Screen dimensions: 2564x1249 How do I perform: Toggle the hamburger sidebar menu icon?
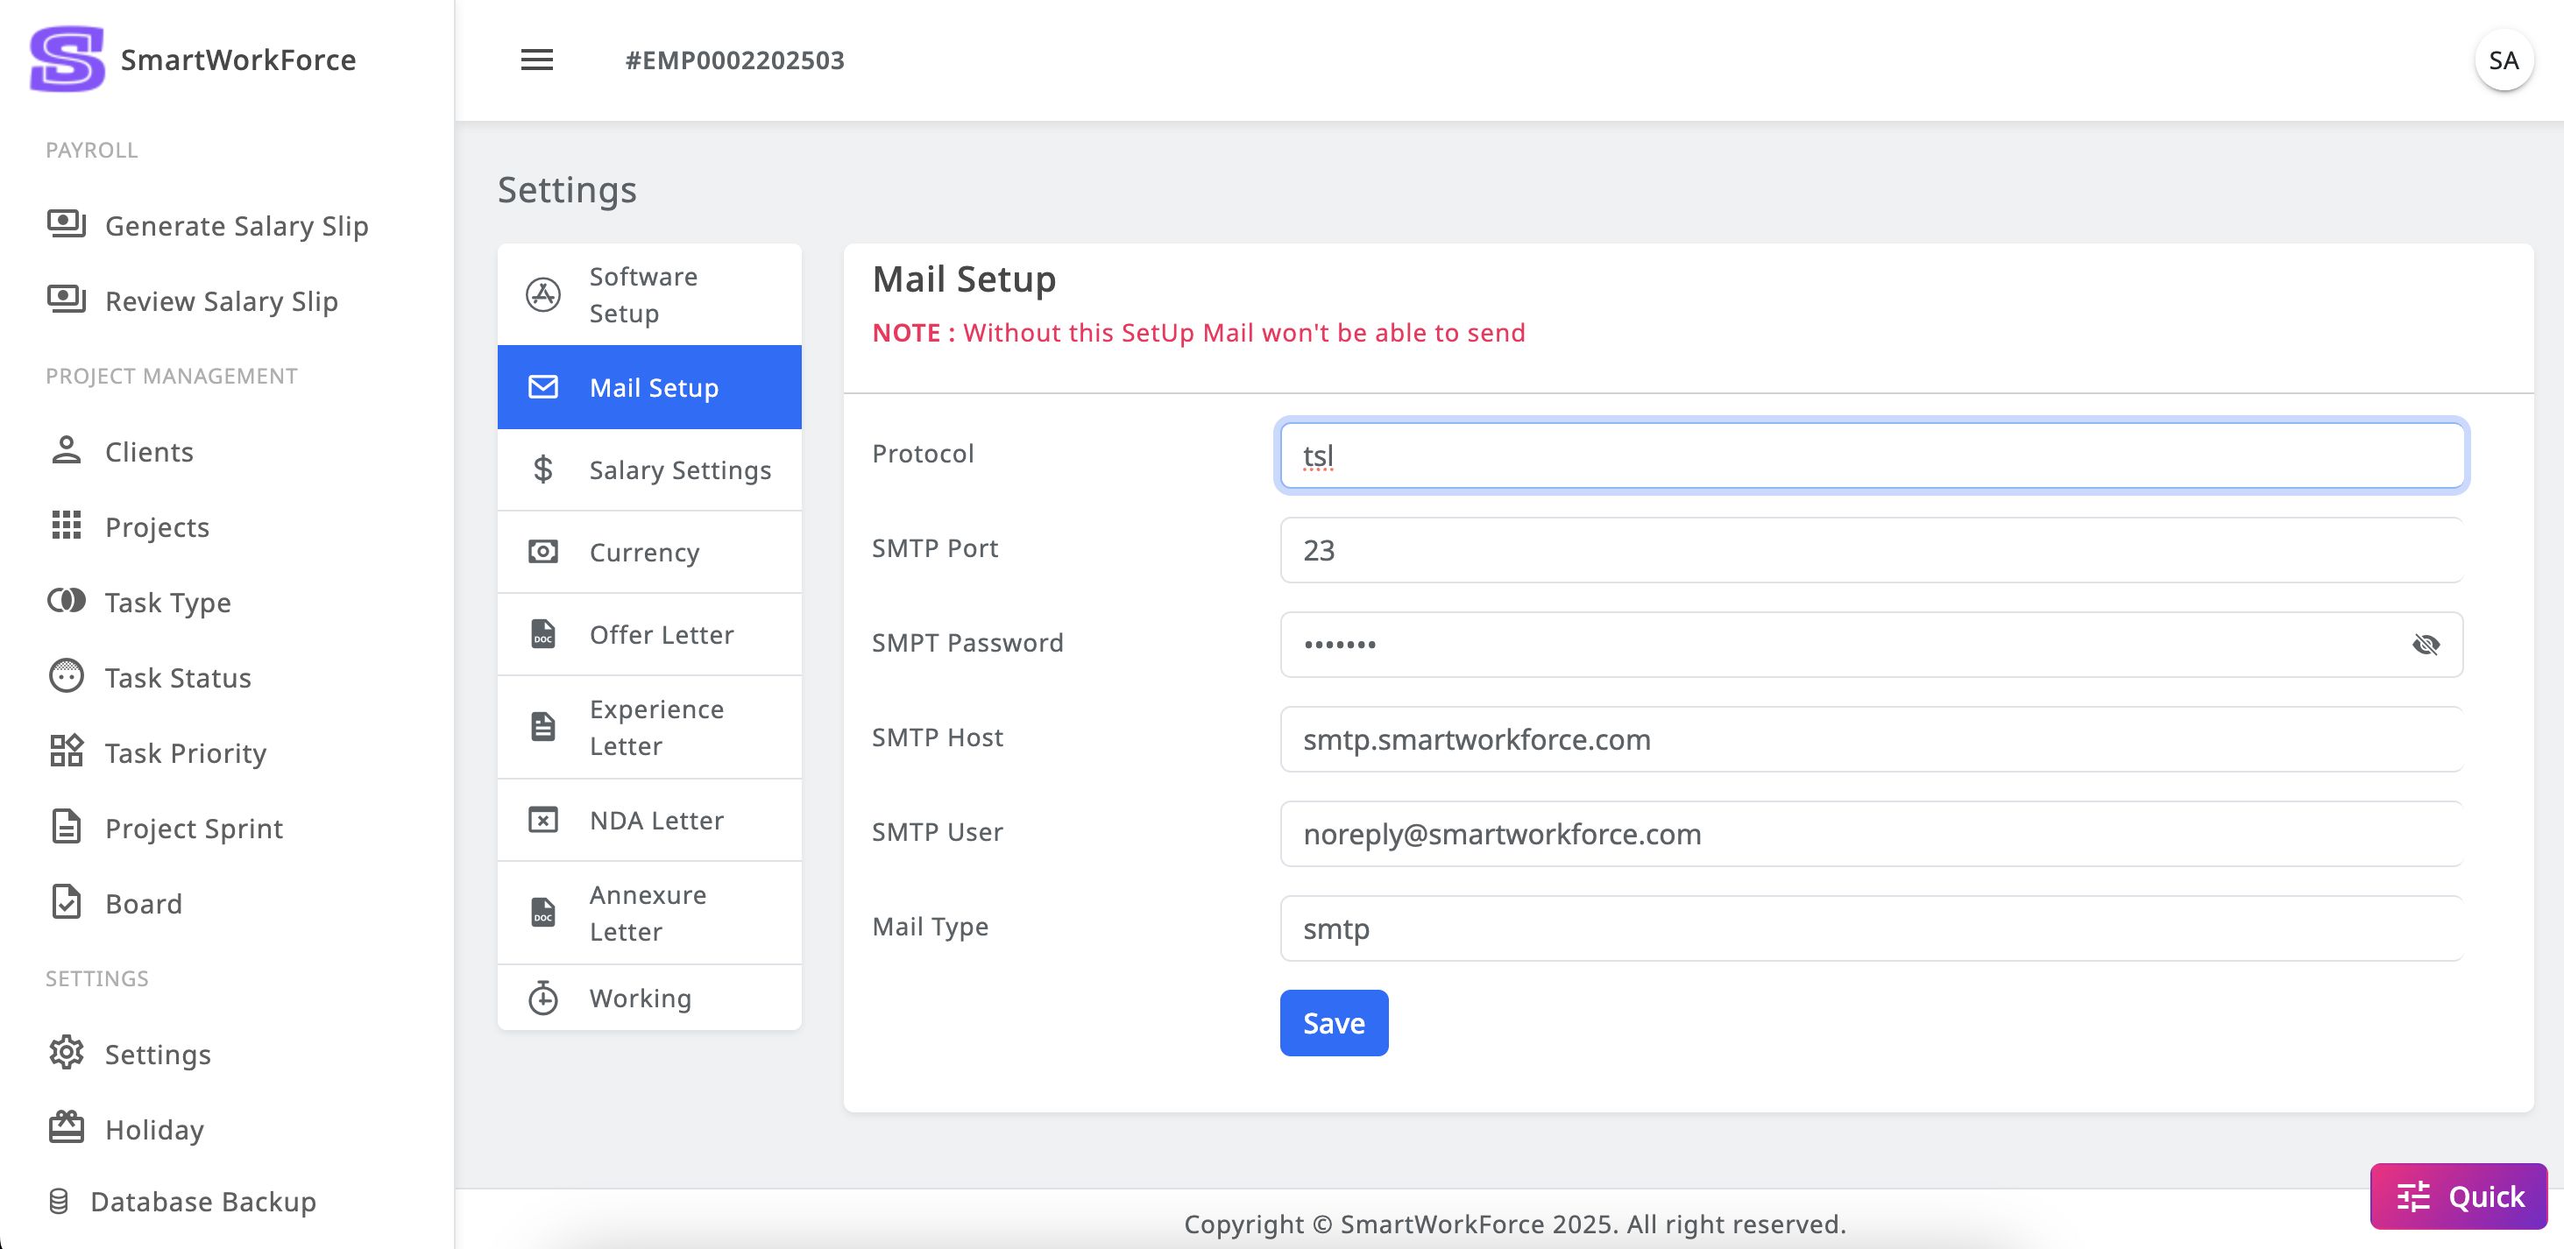point(536,60)
